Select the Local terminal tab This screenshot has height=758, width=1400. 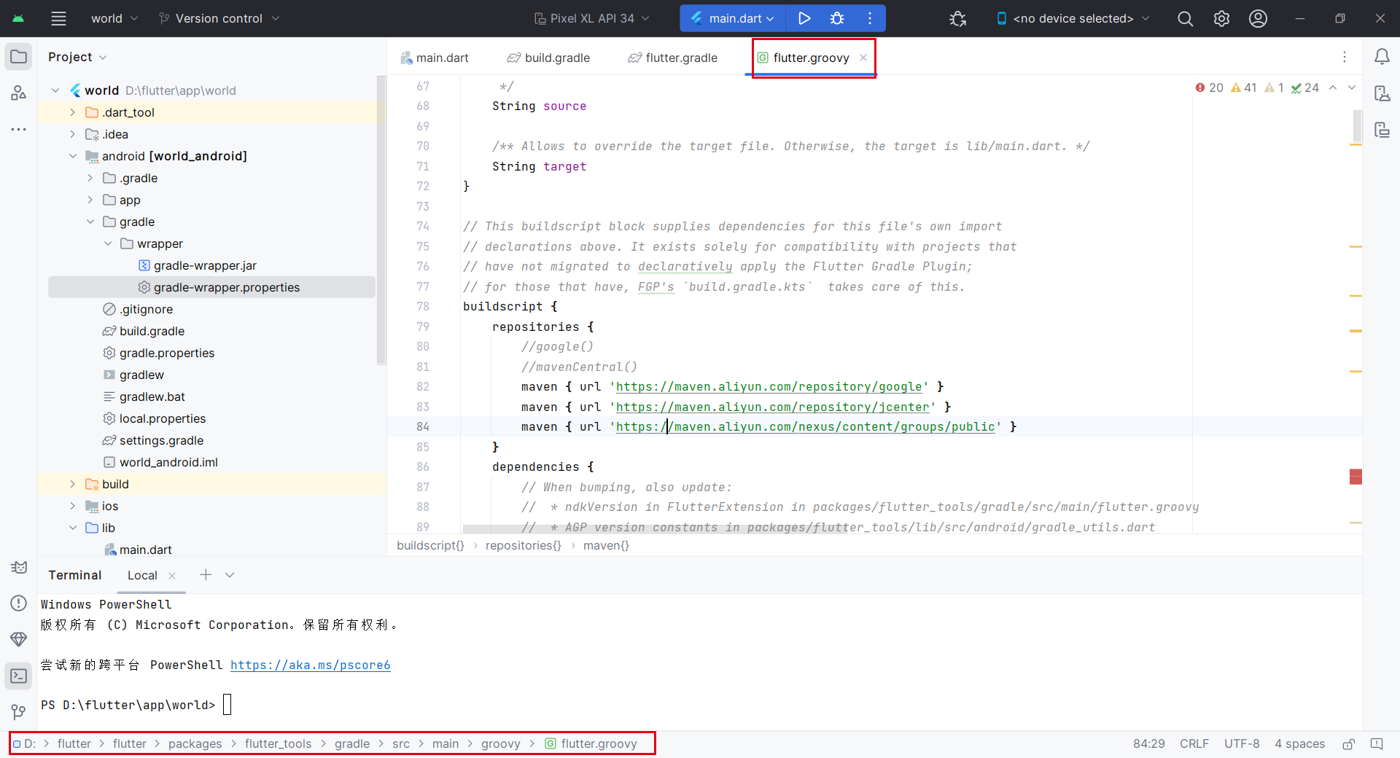142,575
